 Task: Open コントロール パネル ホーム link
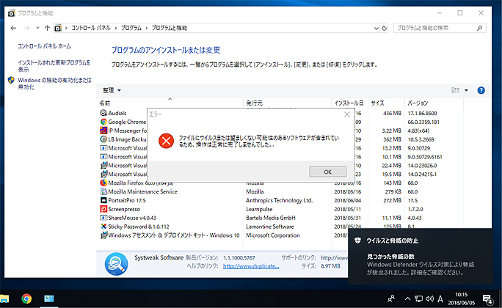[x=44, y=46]
